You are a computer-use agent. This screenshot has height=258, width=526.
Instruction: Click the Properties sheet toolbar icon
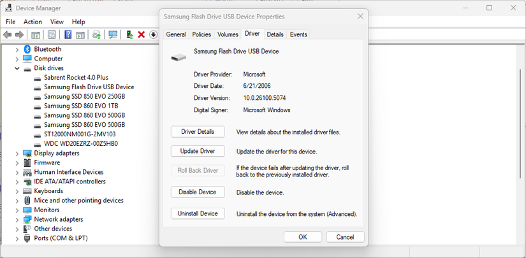click(x=52, y=34)
